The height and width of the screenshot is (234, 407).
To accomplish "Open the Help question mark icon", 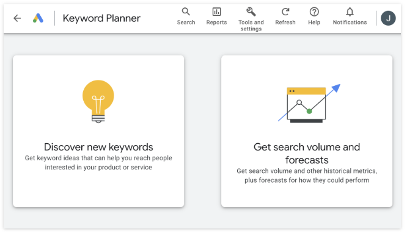I will pyautogui.click(x=314, y=12).
